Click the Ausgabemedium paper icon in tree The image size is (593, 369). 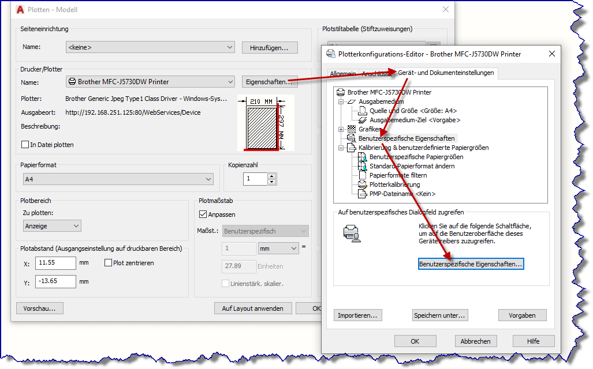pos(352,101)
